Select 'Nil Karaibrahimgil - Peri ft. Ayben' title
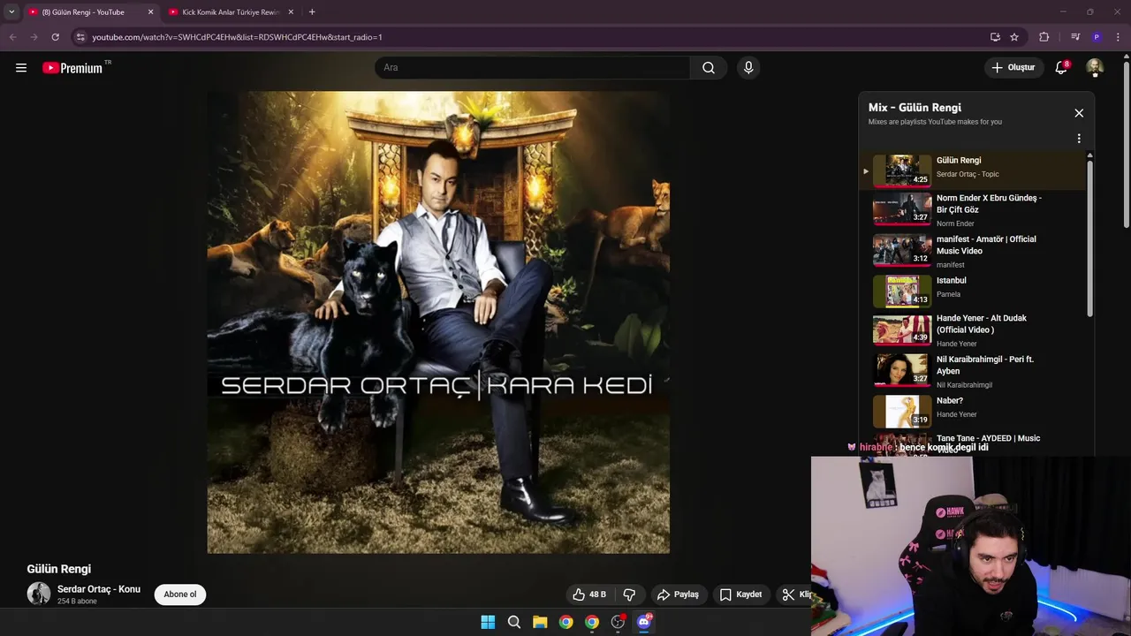The image size is (1131, 636). (984, 365)
